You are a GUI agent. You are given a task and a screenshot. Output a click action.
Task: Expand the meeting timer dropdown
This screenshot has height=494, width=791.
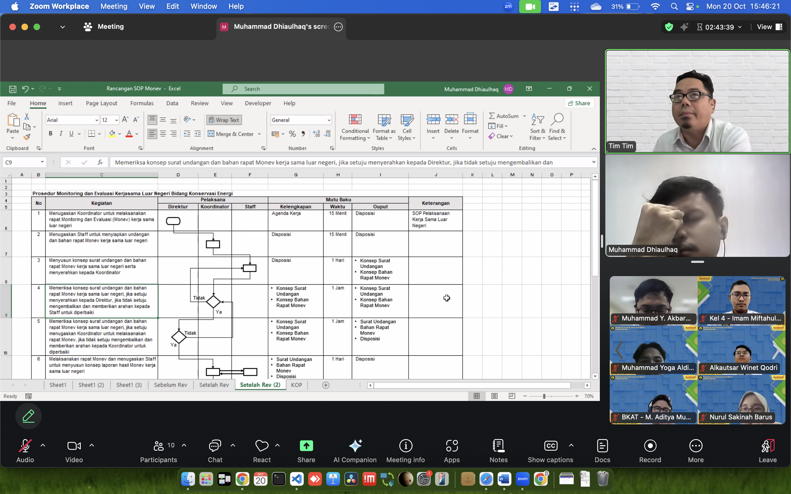point(740,27)
